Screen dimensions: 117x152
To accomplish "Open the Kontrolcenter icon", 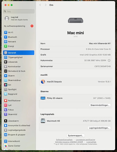I will [x=6, y=67].
